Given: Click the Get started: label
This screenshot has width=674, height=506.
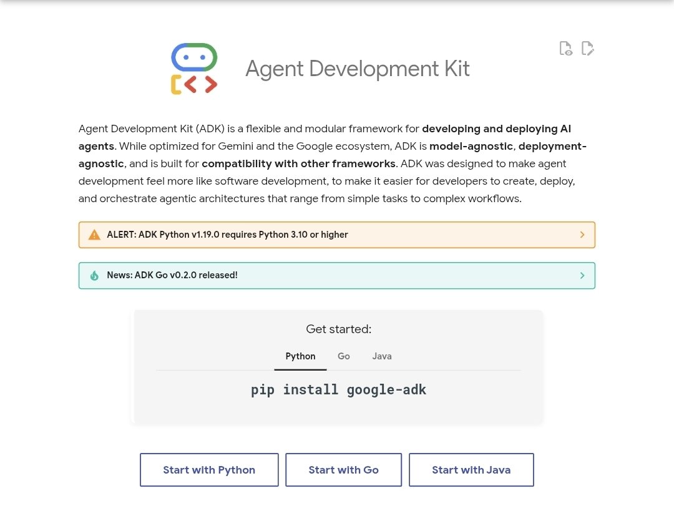Looking at the screenshot, I should tap(339, 329).
